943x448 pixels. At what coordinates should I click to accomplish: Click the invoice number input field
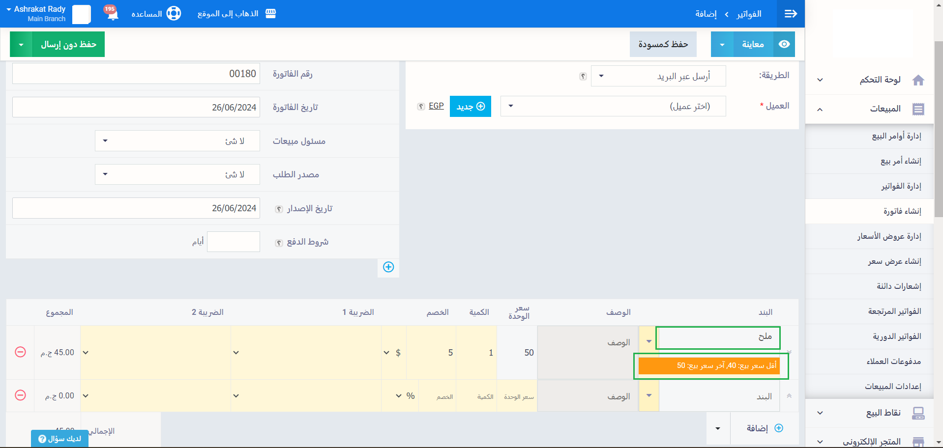tap(136, 74)
